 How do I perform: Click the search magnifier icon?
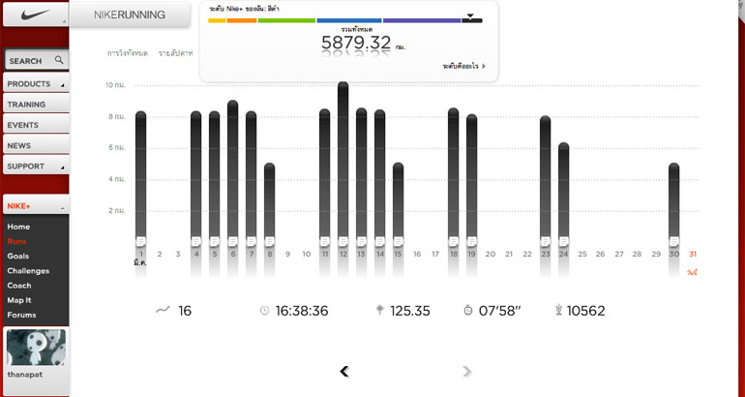click(59, 60)
